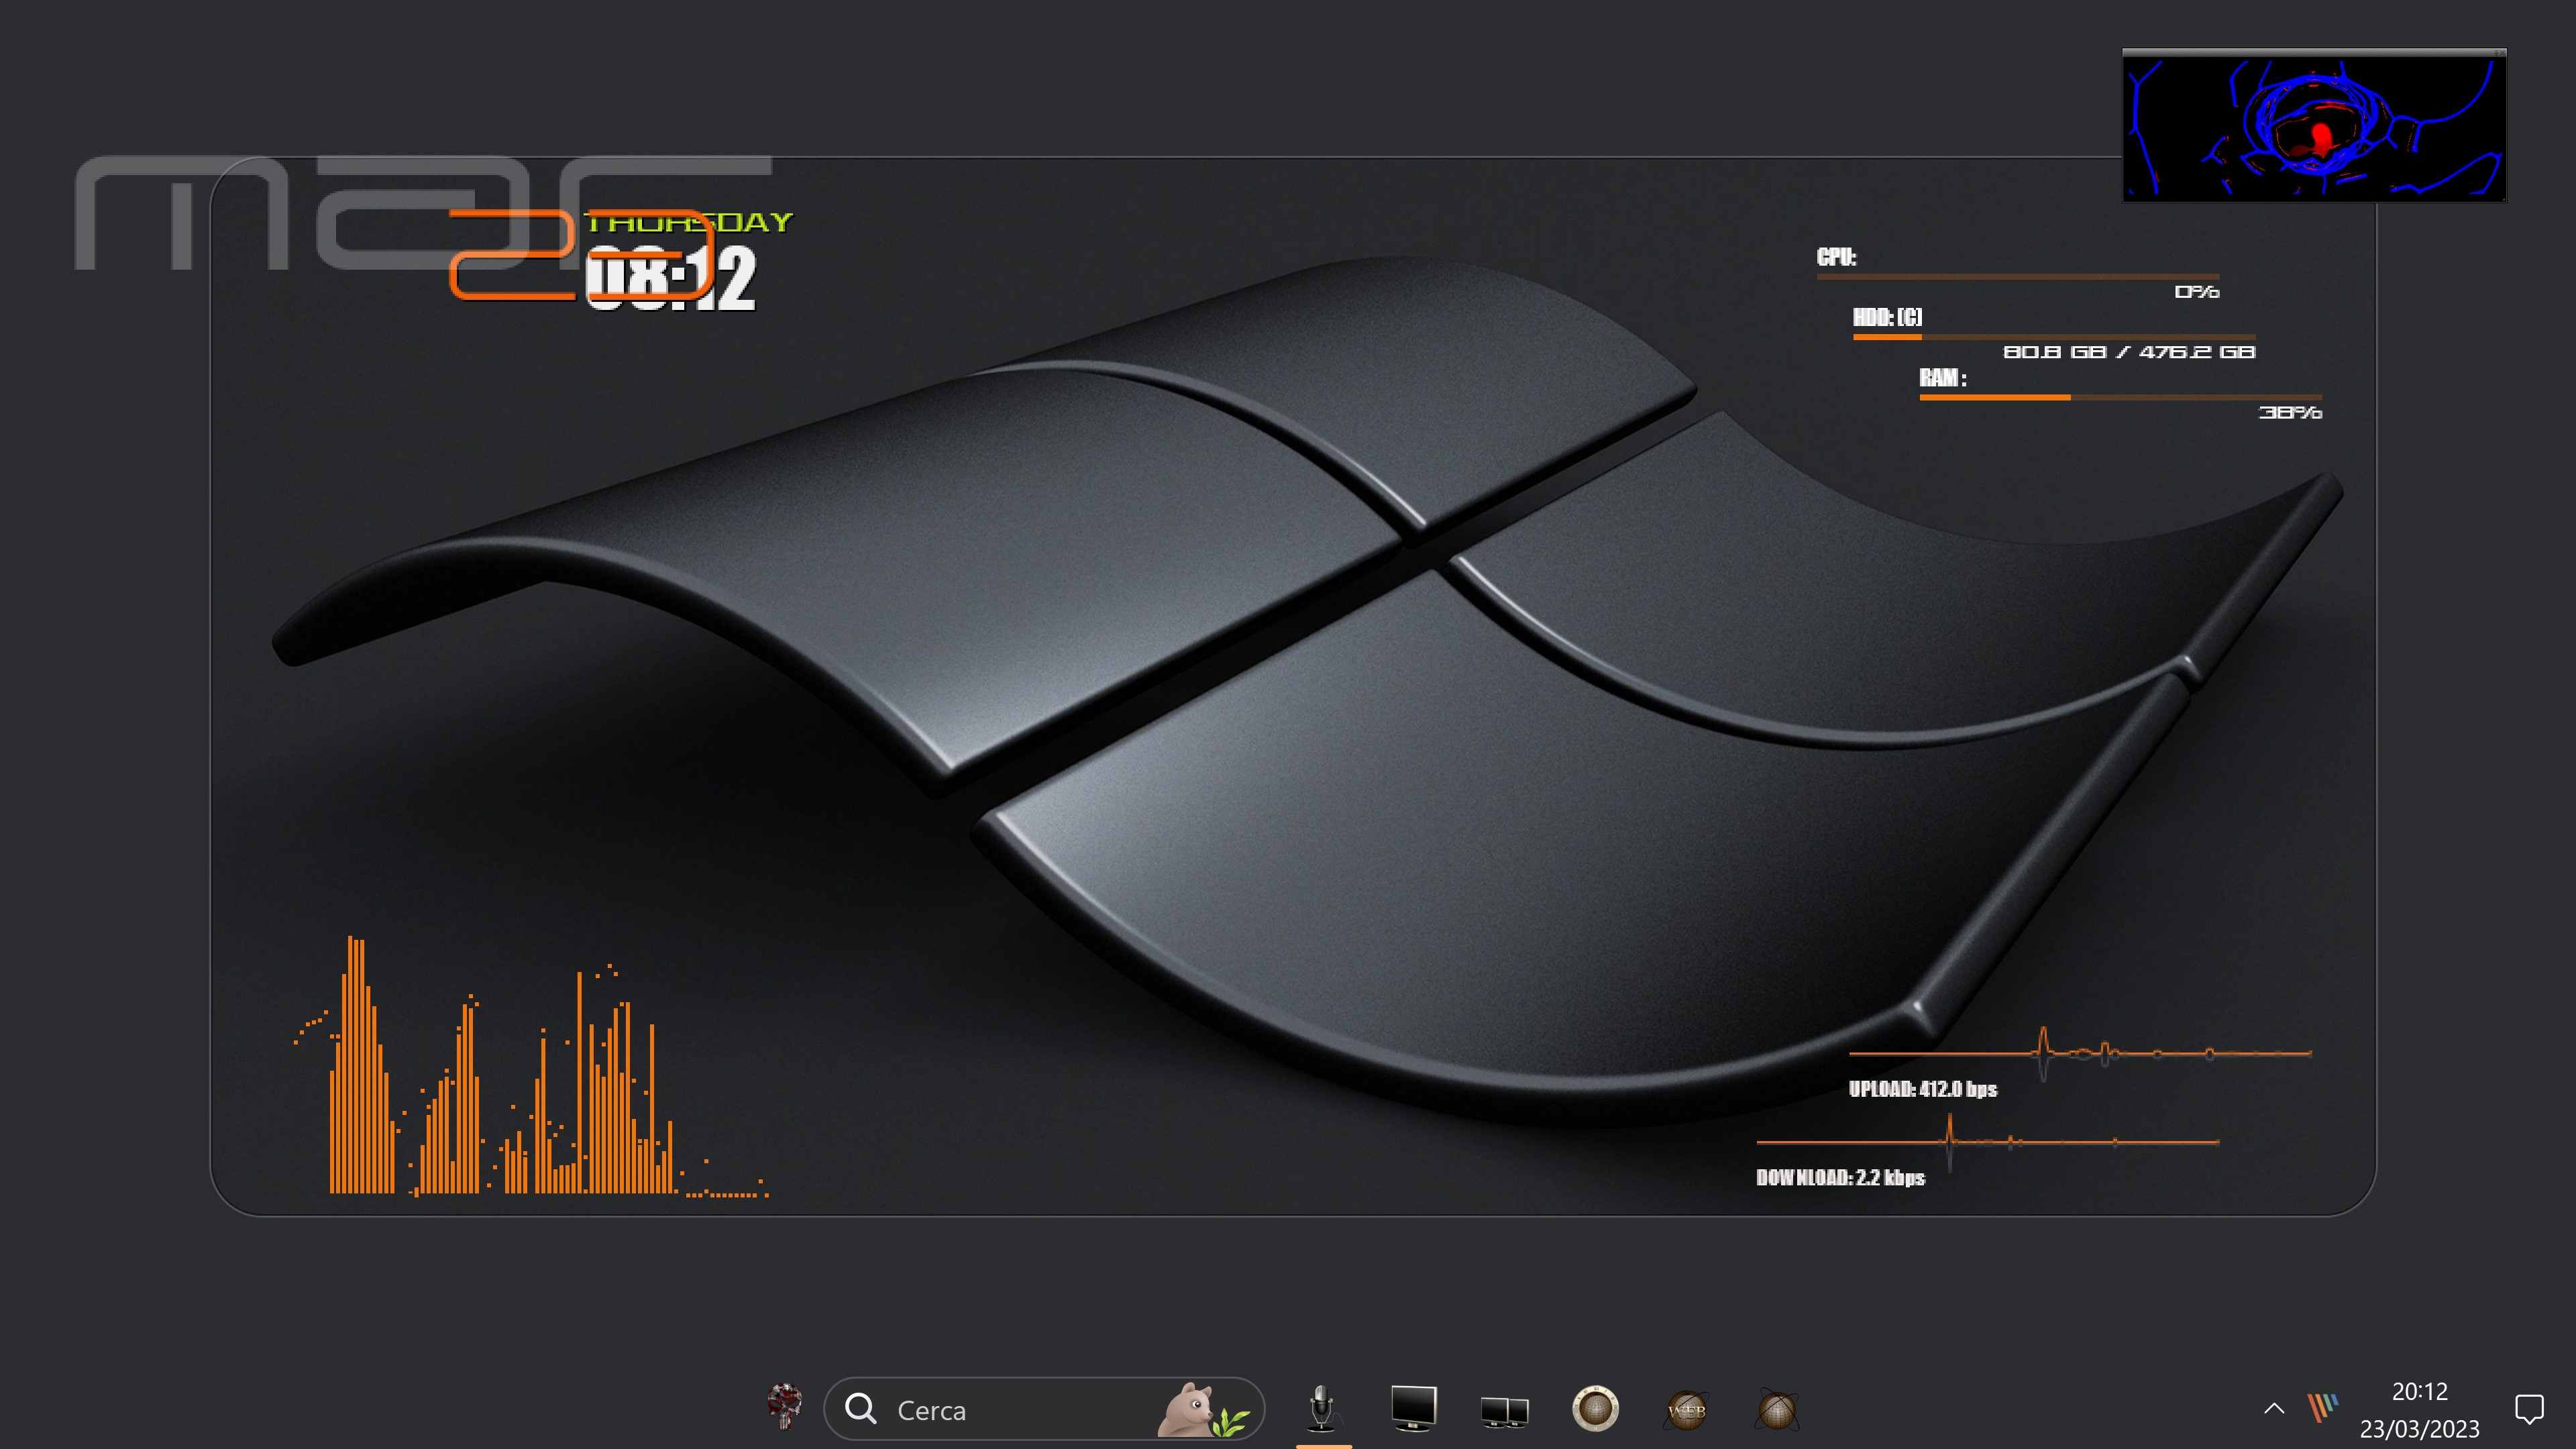2576x1449 pixels.
Task: Open the orbit globe taskbar icon
Action: coord(1778,1409)
